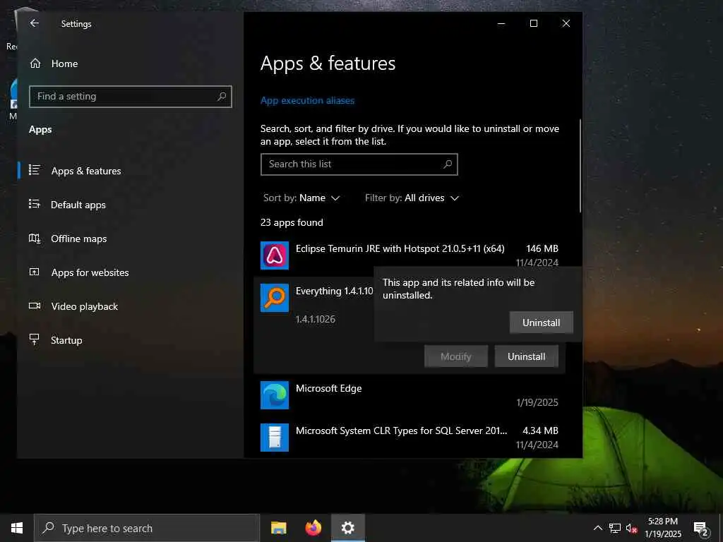Open the Home settings page
Image resolution: width=723 pixels, height=542 pixels.
(64, 64)
